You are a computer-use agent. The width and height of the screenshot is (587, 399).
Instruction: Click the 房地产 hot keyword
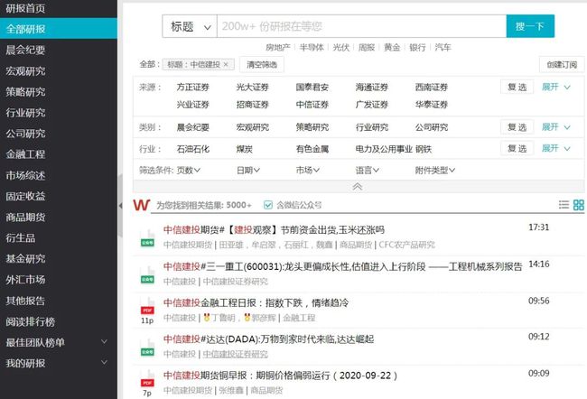coord(278,47)
